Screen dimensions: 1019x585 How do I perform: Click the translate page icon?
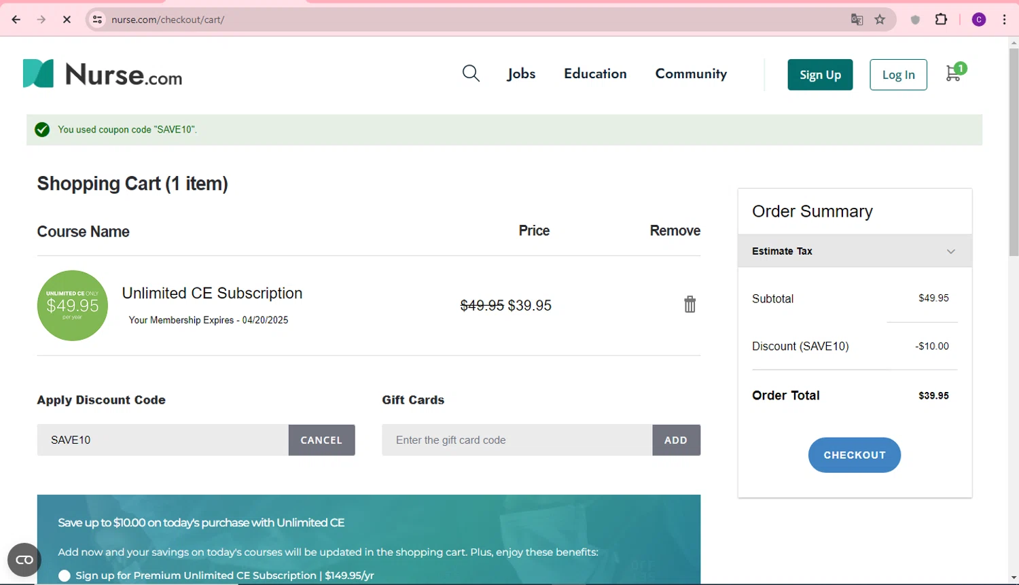(x=857, y=20)
